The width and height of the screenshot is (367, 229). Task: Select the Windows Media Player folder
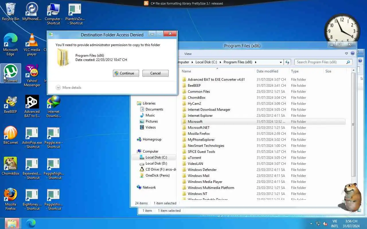[x=205, y=182]
